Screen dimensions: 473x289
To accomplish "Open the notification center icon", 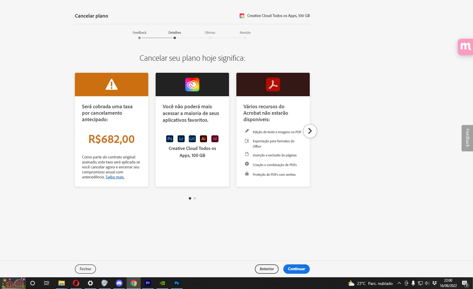I will pos(465,283).
